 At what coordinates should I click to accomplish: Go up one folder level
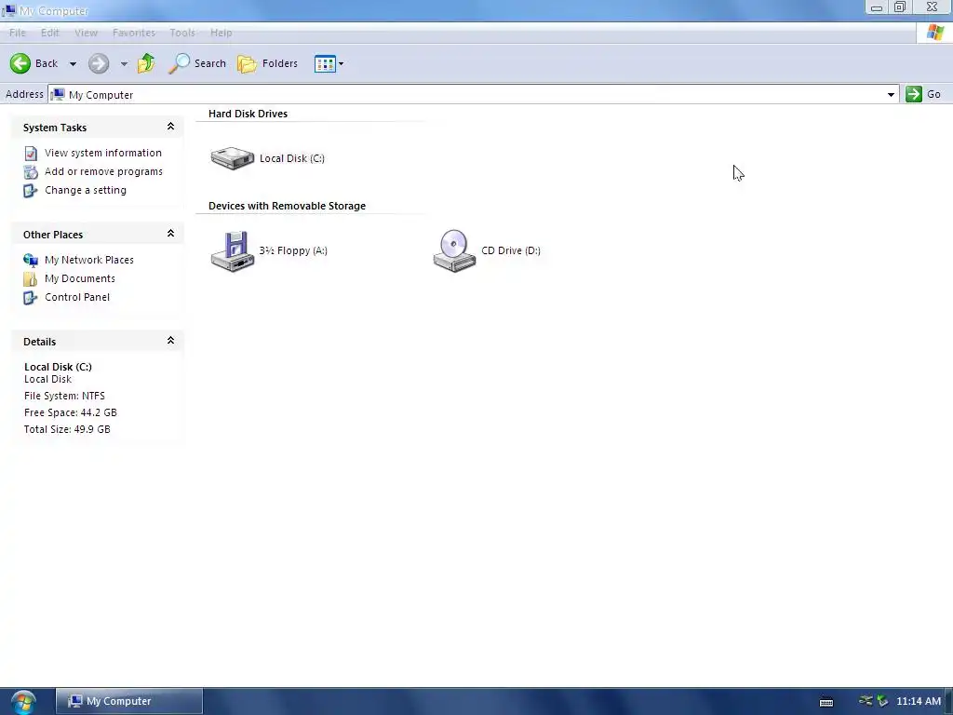(146, 63)
